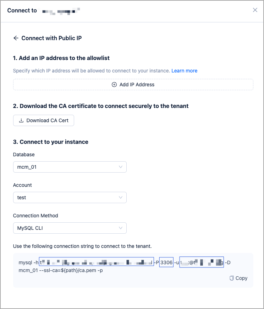The height and width of the screenshot is (309, 264).
Task: Click the Copy text label
Action: (x=241, y=278)
